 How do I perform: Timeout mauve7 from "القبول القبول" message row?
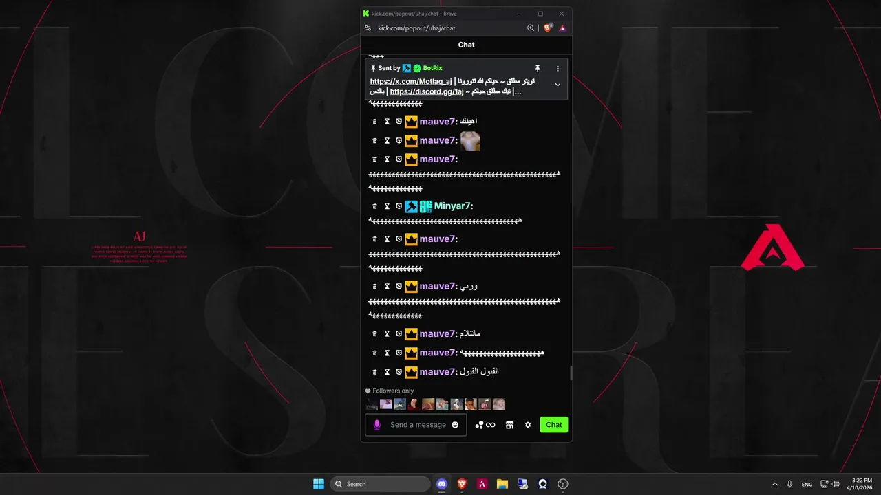pos(387,372)
